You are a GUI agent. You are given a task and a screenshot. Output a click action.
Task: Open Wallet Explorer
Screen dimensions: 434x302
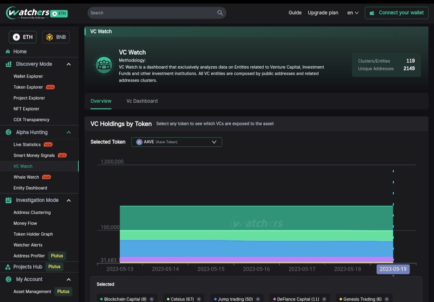(x=28, y=76)
